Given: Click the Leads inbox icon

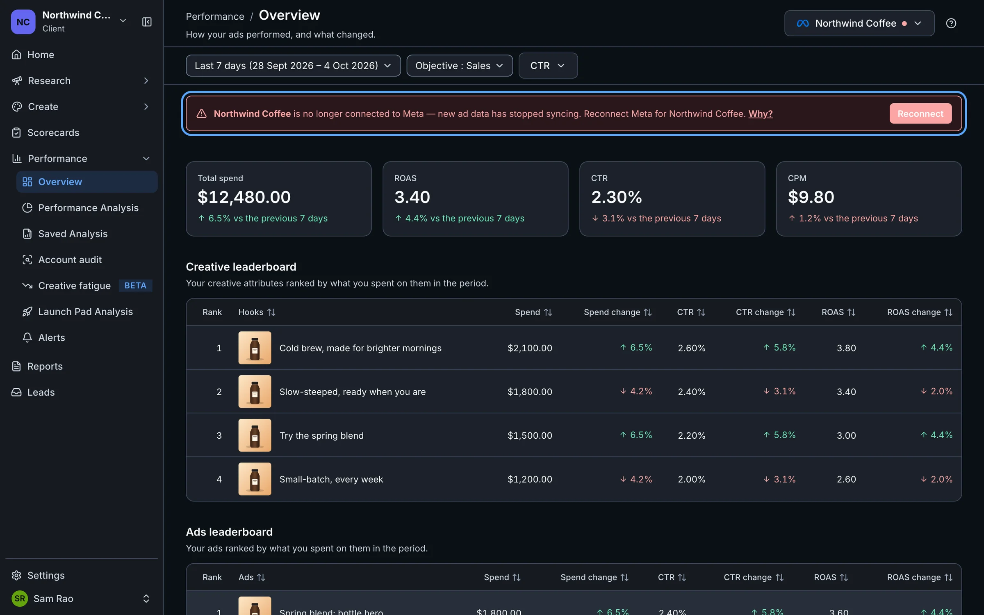Looking at the screenshot, I should click(x=16, y=392).
